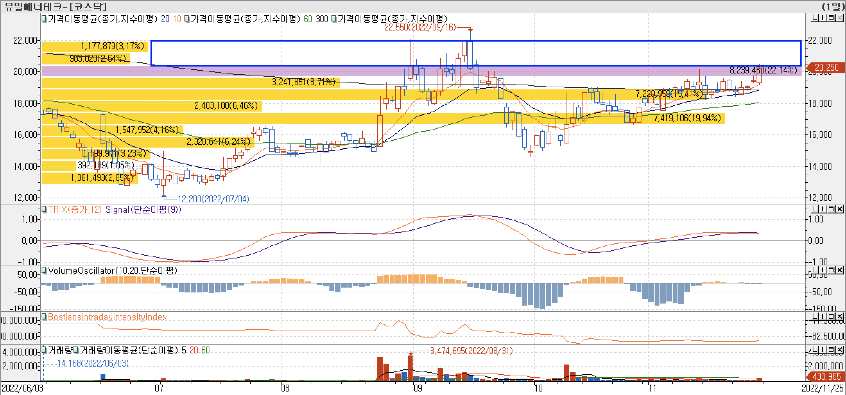Click the 유일에너테크-[코스닥] chart title
The height and width of the screenshot is (395, 846).
pos(55,7)
